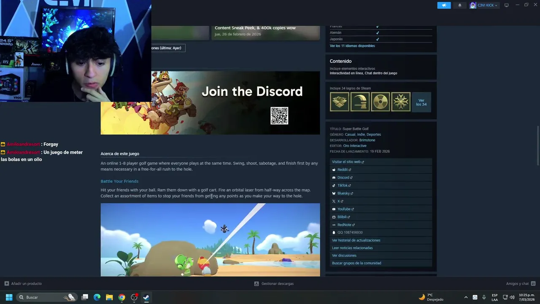Select the Steam taskbar icon
This screenshot has height=304, width=540.
point(146,297)
